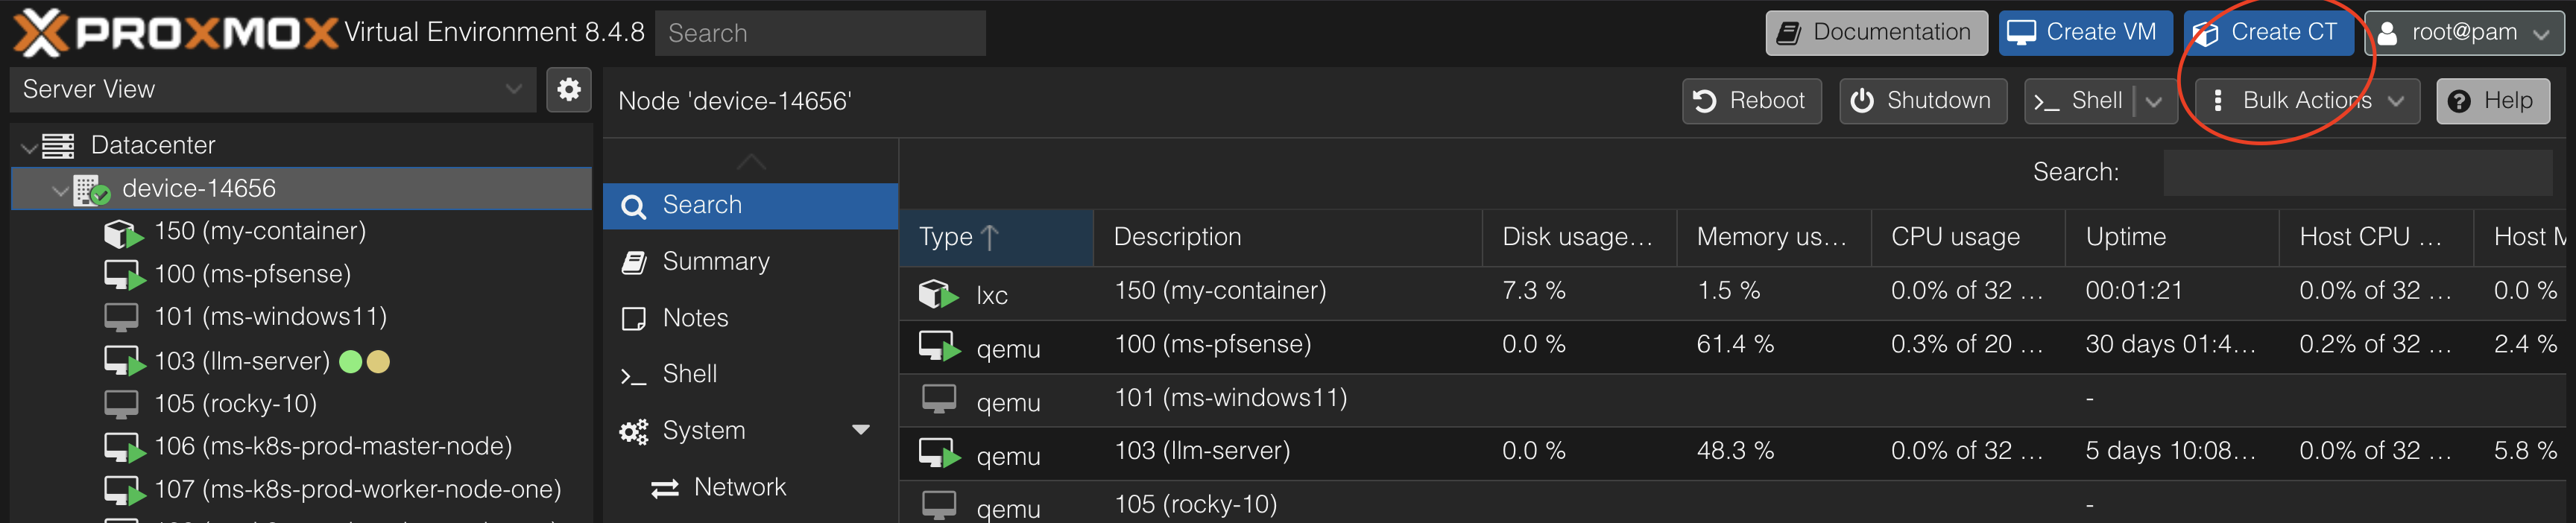Click the Proxmox logo
2576x523 pixels.
point(176,33)
